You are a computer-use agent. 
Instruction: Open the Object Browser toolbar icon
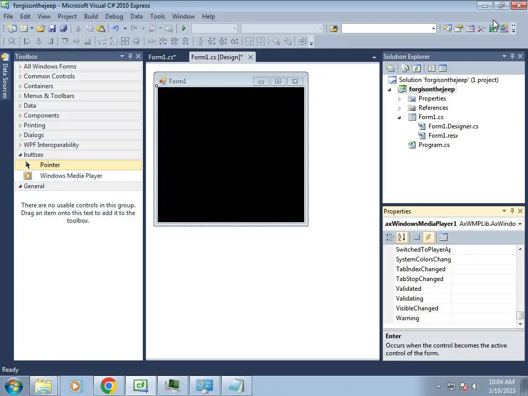coord(470,29)
